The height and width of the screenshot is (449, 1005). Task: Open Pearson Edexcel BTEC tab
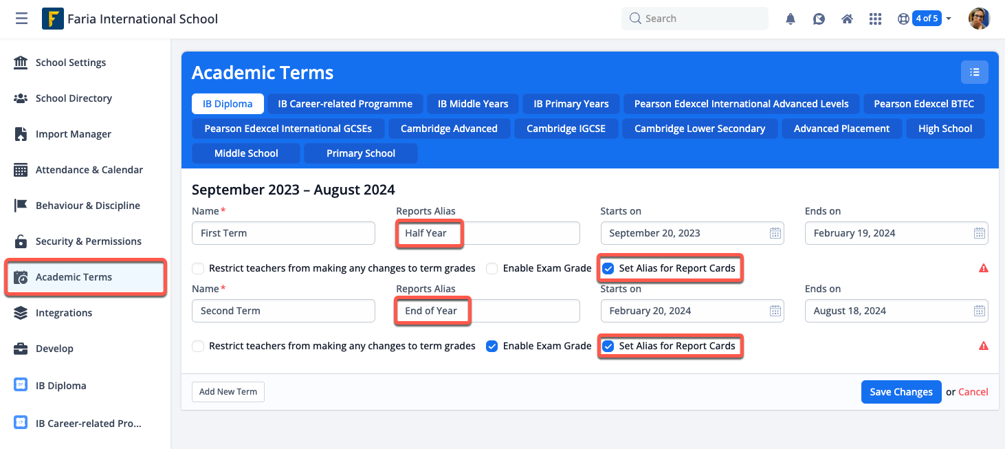tap(924, 104)
